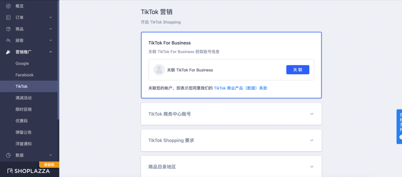The height and width of the screenshot is (177, 402).
Task: Open the online support chat widget
Action: pyautogui.click(x=400, y=126)
